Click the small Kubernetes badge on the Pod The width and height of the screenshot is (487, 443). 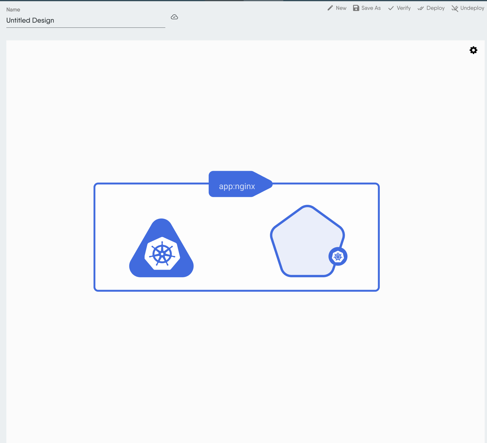pyautogui.click(x=338, y=256)
